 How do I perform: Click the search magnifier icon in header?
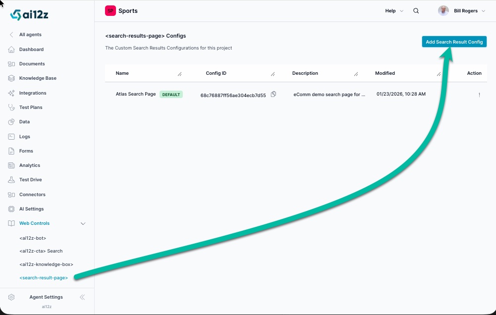coord(416,11)
